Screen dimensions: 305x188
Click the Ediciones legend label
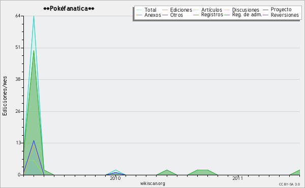point(181,10)
